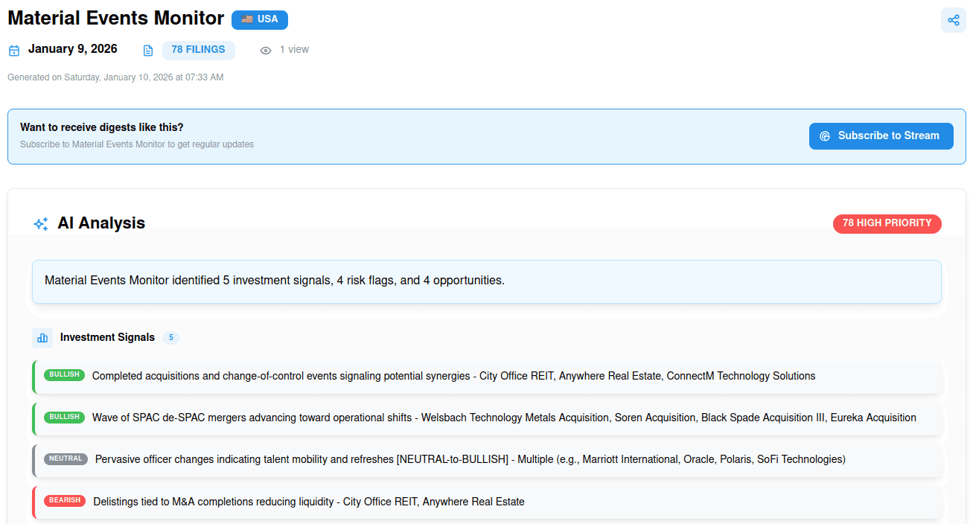Click the Investment Signals bar chart icon
Viewport: 973px width, 524px height.
click(x=42, y=337)
